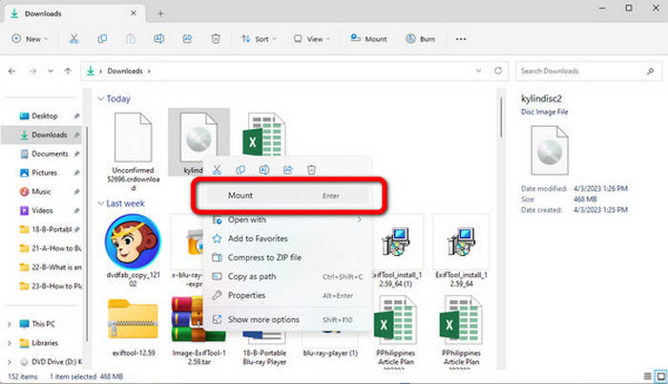Click the Copy icon in the context menu
This screenshot has width=668, height=384.
[x=240, y=170]
